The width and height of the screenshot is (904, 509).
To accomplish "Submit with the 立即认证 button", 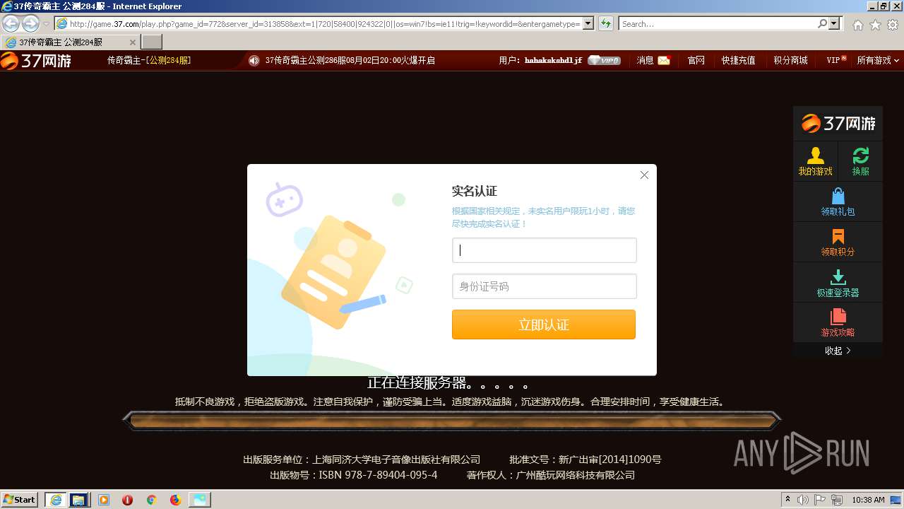I will coord(544,324).
